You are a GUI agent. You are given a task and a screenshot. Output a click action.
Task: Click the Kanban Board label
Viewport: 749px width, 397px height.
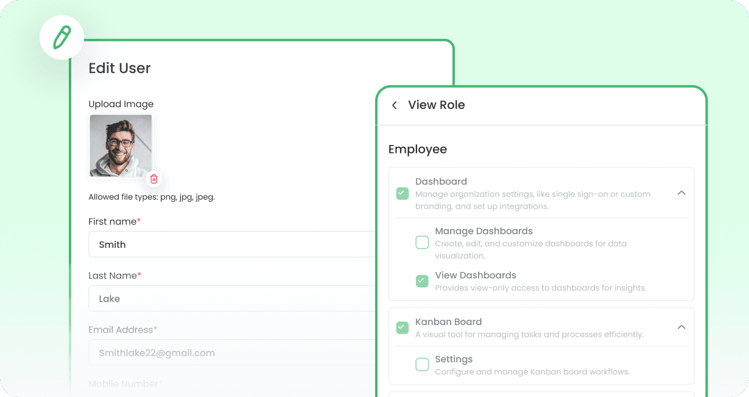(x=449, y=321)
